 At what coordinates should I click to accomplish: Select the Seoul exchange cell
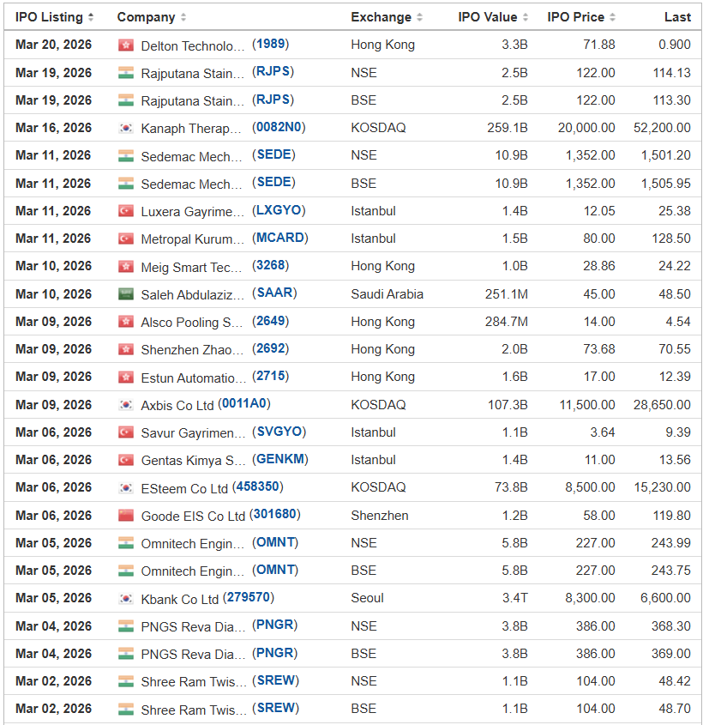[367, 598]
